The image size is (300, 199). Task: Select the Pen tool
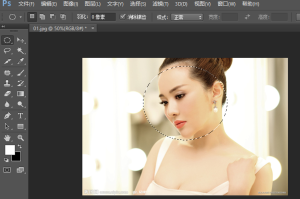pos(7,116)
